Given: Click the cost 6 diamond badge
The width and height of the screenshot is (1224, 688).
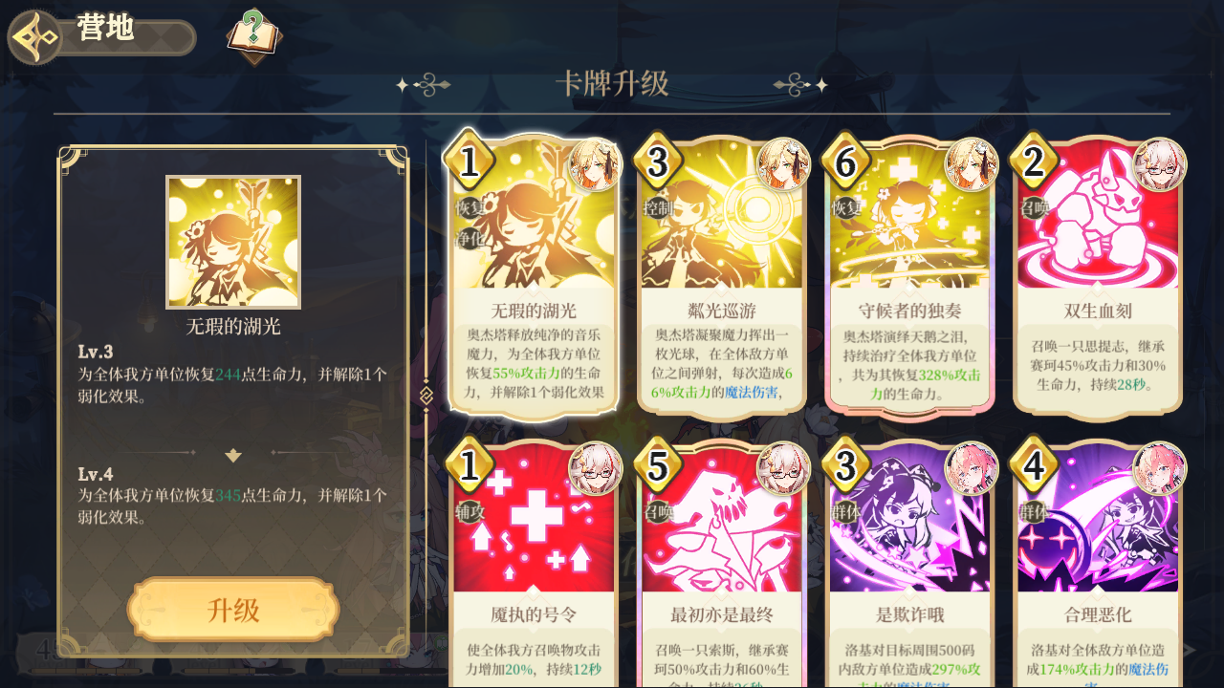Looking at the screenshot, I should pyautogui.click(x=845, y=163).
